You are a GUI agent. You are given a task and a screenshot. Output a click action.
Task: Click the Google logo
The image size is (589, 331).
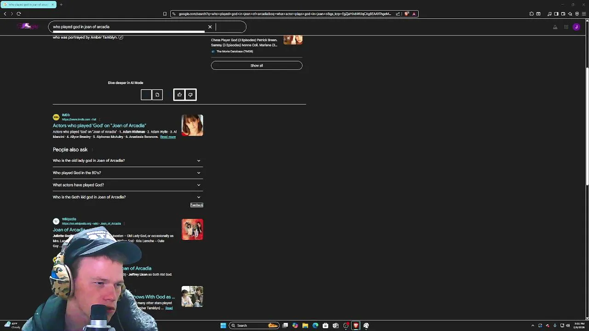coord(28,27)
